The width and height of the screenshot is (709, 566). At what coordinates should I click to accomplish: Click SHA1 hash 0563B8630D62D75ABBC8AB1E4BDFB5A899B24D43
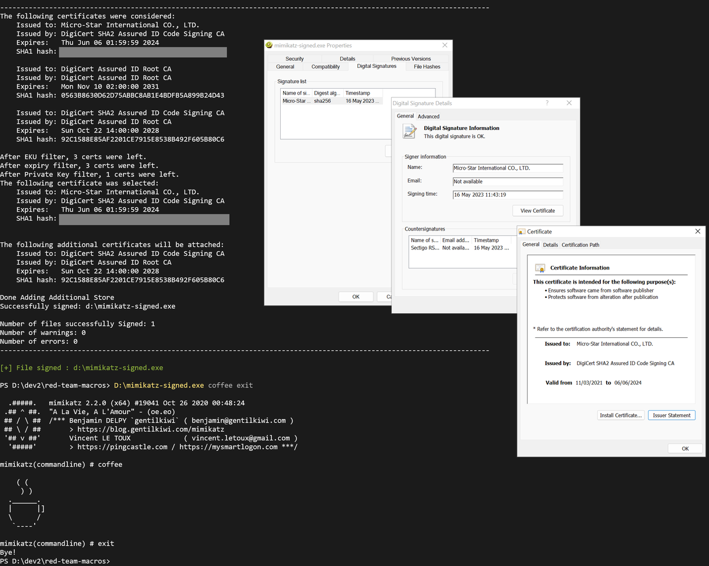tap(142, 95)
